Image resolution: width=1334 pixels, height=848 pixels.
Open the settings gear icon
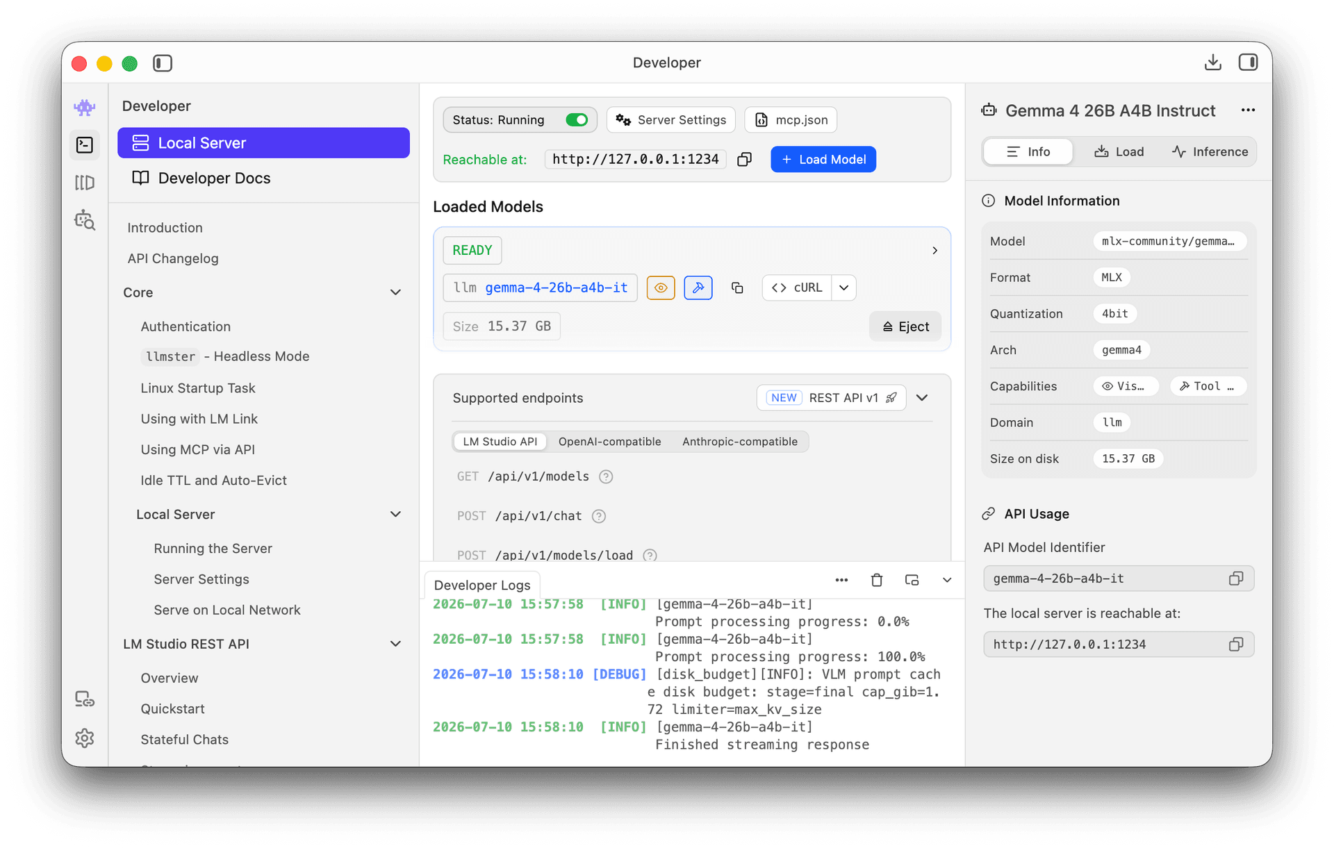point(85,738)
